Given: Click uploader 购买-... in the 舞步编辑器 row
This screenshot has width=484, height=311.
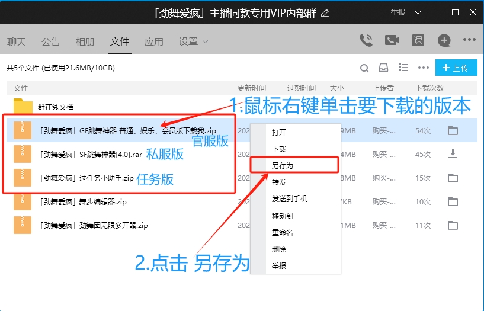Looking at the screenshot, I should (x=384, y=202).
